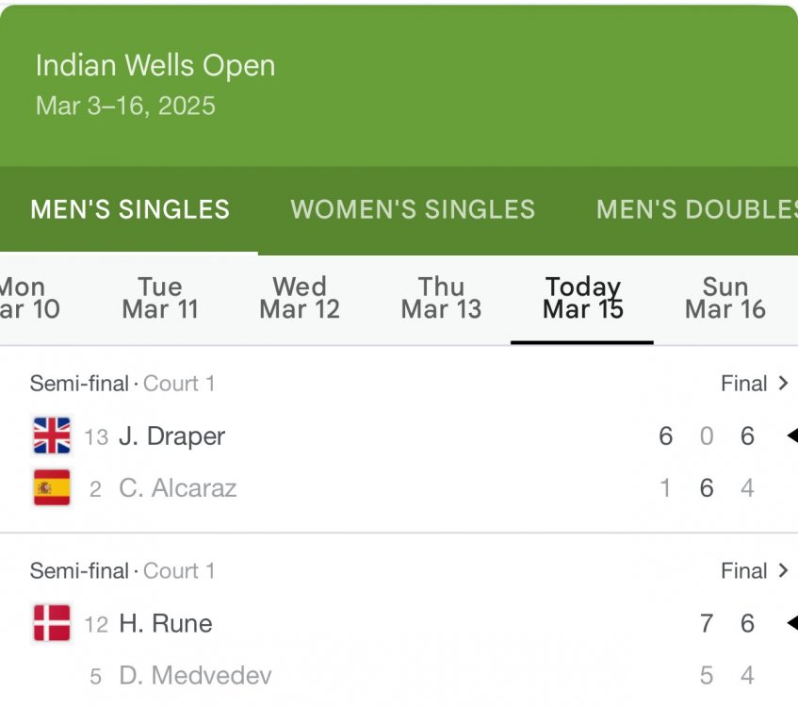Open J. Draper player name
The height and width of the screenshot is (707, 798).
point(172,436)
